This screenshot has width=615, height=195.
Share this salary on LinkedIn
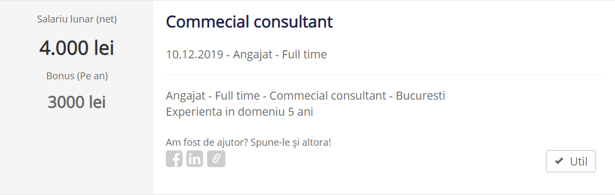coord(195,159)
